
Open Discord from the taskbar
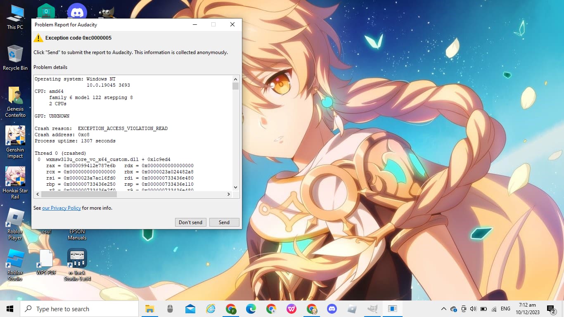[x=332, y=309]
